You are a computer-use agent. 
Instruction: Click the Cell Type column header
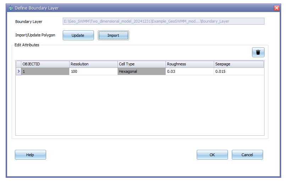142,64
